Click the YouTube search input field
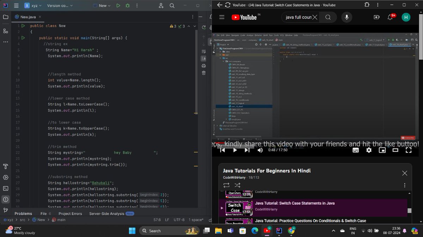The height and width of the screenshot is (237, 423). [x=298, y=17]
